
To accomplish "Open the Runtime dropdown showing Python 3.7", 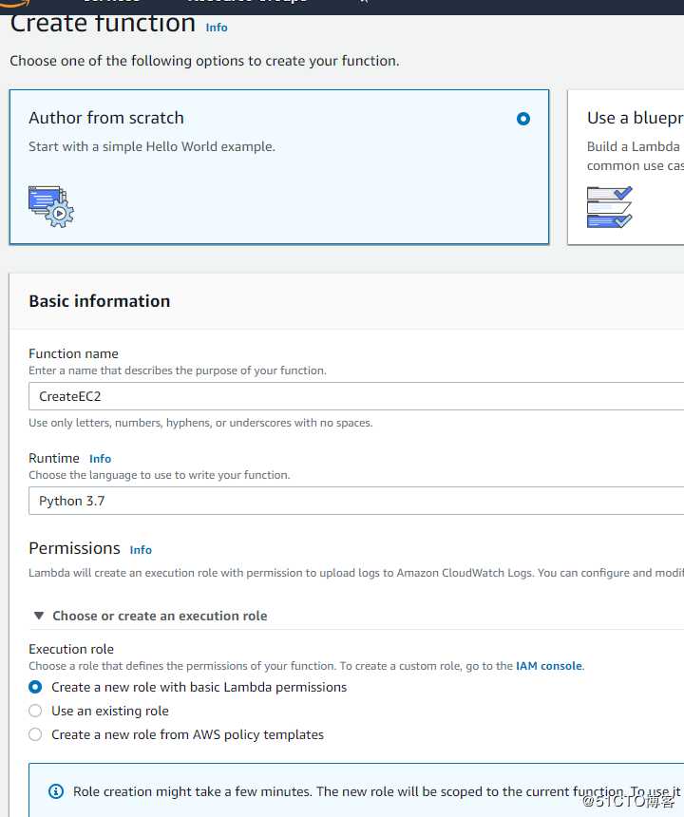I will click(356, 501).
